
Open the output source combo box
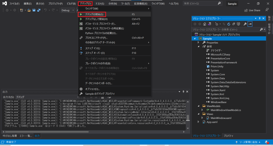(x=47, y=97)
